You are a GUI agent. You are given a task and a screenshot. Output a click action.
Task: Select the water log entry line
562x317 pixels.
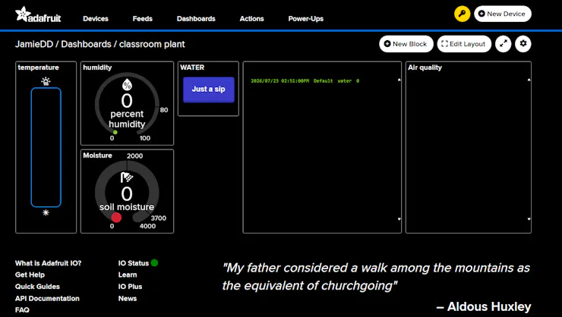[x=305, y=81]
